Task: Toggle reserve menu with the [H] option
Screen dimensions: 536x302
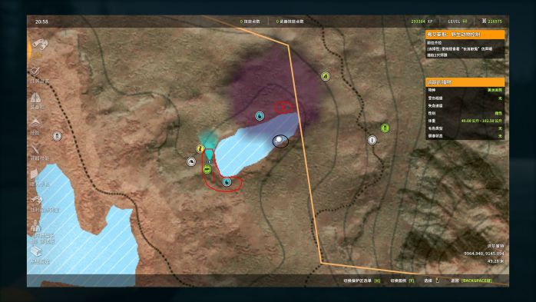Action: coord(362,280)
